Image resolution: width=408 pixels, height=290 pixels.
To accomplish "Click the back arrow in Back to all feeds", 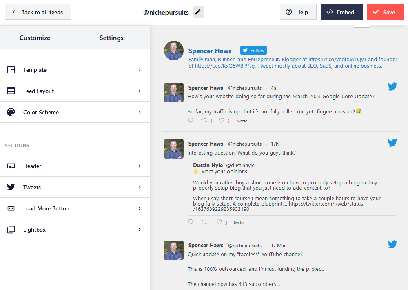I will coord(14,12).
